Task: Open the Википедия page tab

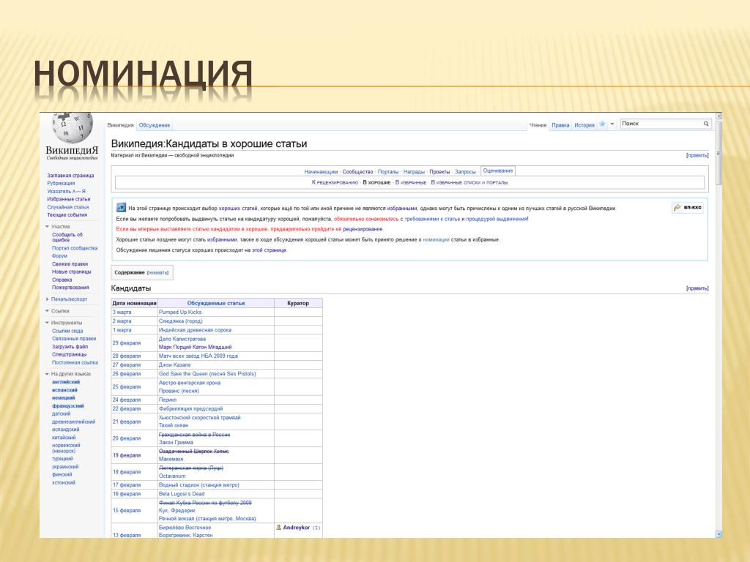Action: tap(121, 125)
